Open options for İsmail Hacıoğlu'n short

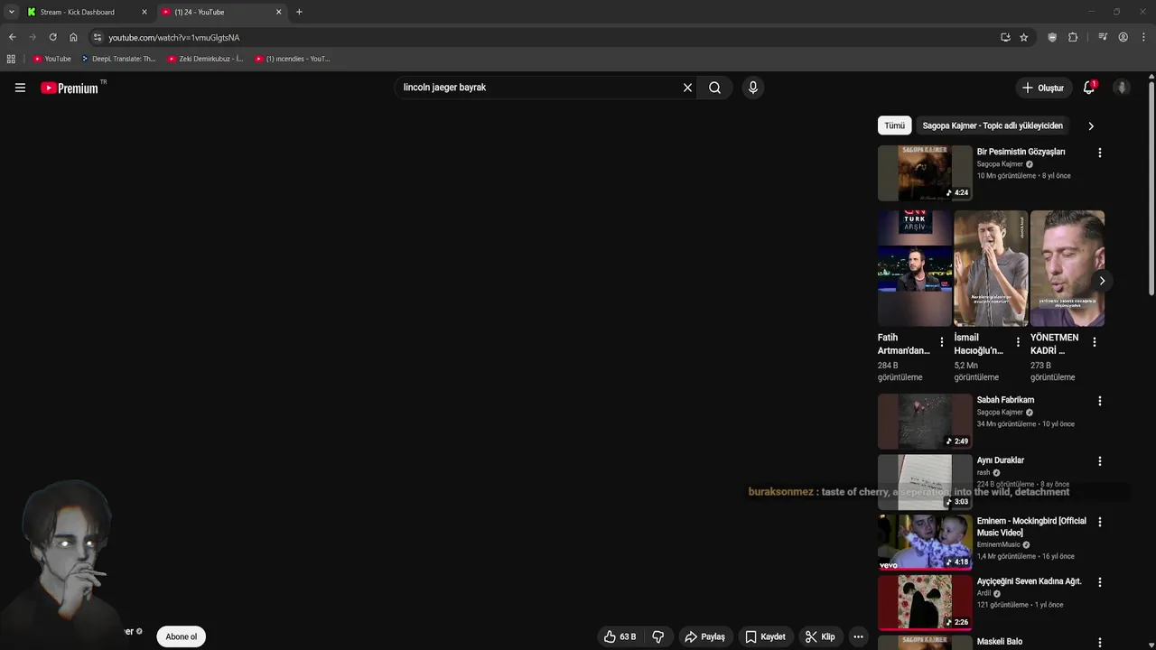coord(1018,342)
